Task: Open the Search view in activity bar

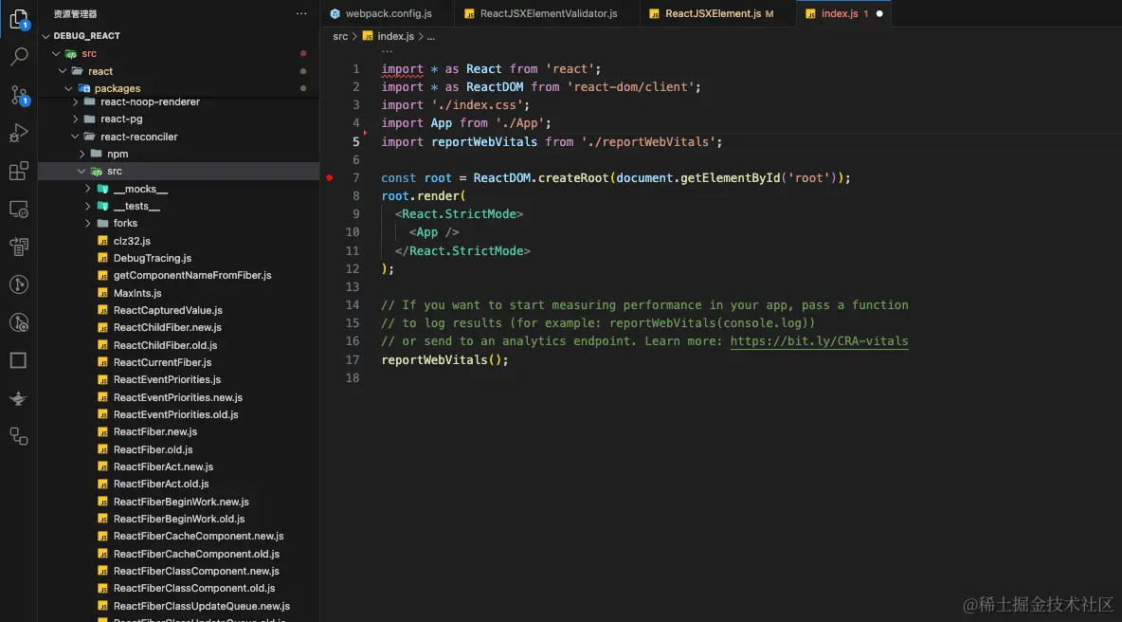Action: point(18,58)
